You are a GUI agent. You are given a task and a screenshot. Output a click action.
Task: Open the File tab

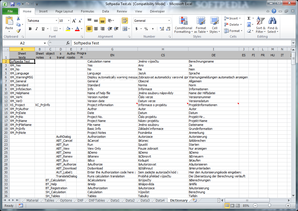[x=10, y=11]
